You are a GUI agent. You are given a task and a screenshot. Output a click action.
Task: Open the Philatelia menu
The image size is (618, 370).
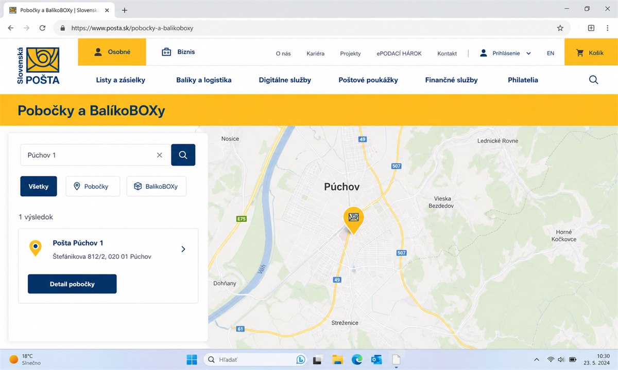523,80
